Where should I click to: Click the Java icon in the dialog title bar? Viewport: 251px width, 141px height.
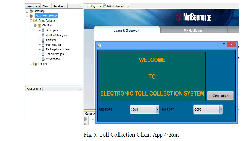[x=99, y=45]
